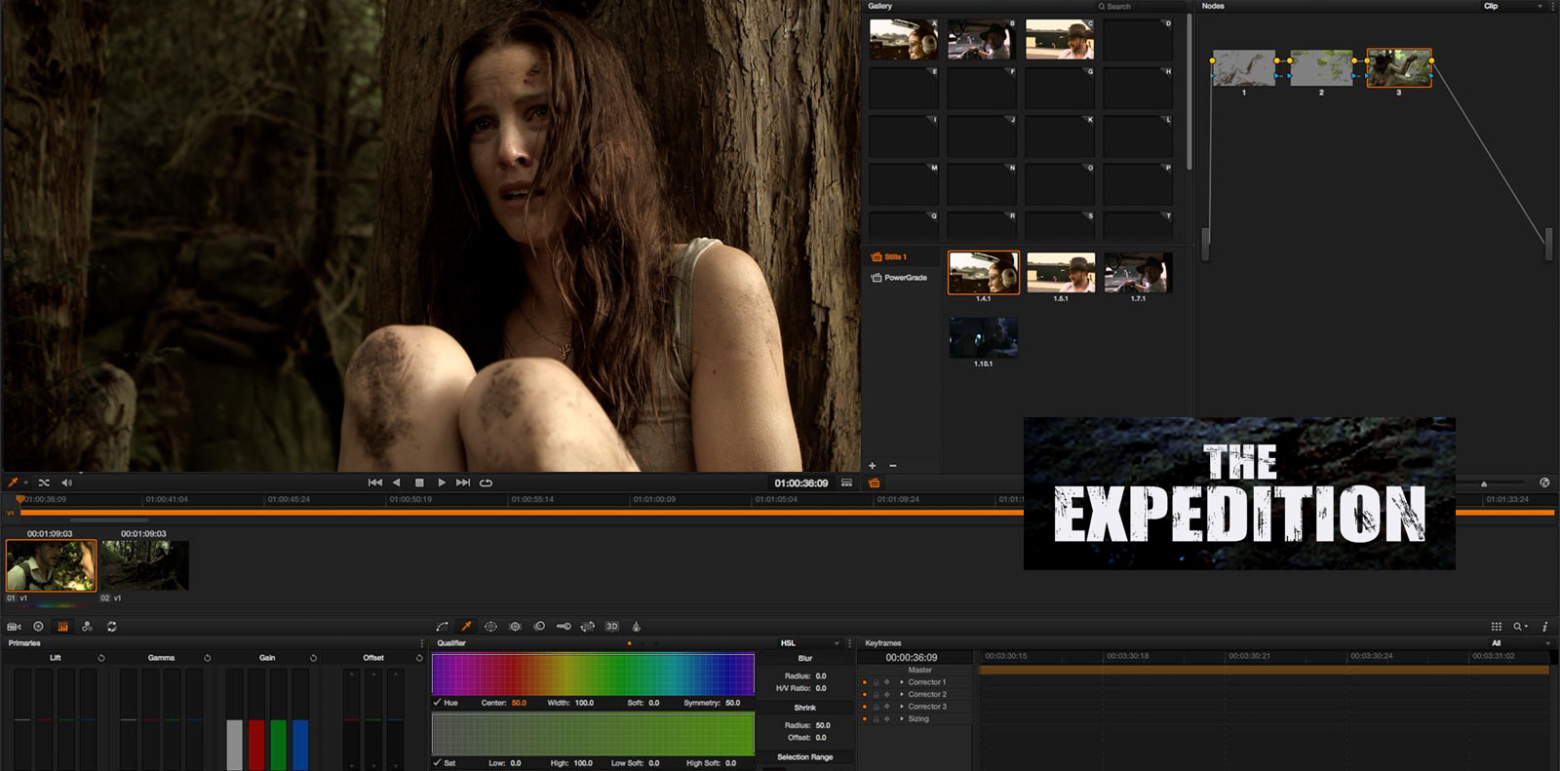This screenshot has height=771, width=1560.
Task: Open the key palette icon
Action: click(x=564, y=627)
